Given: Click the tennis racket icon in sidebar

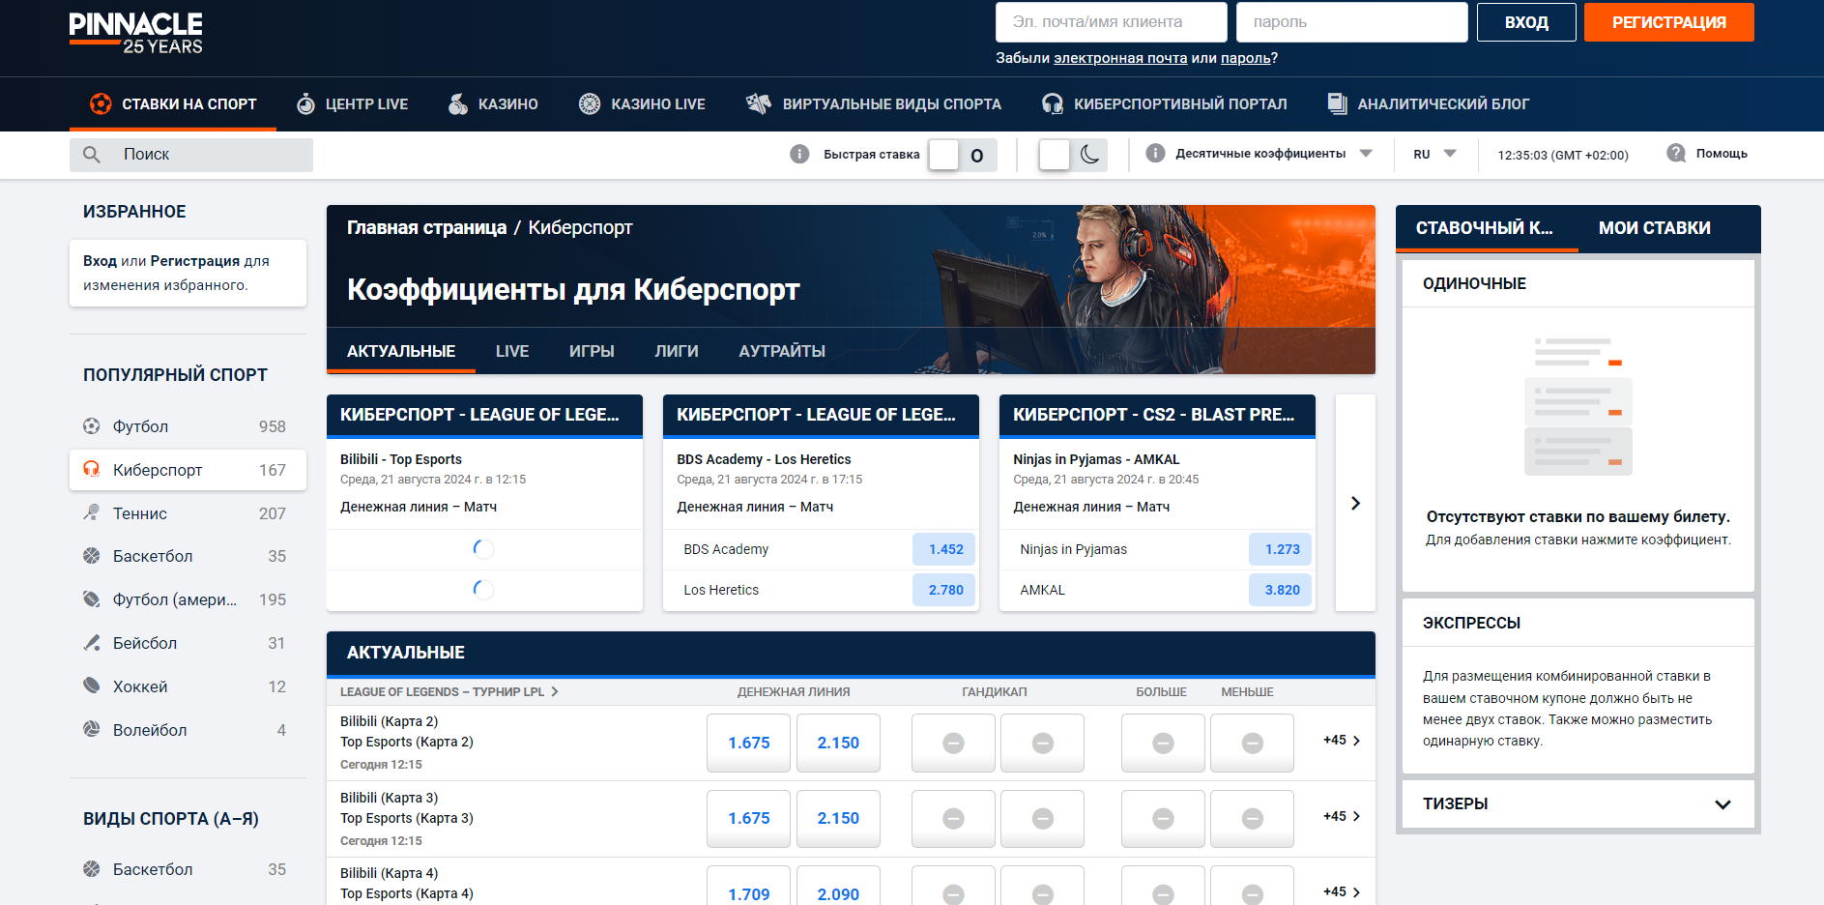Looking at the screenshot, I should [92, 512].
